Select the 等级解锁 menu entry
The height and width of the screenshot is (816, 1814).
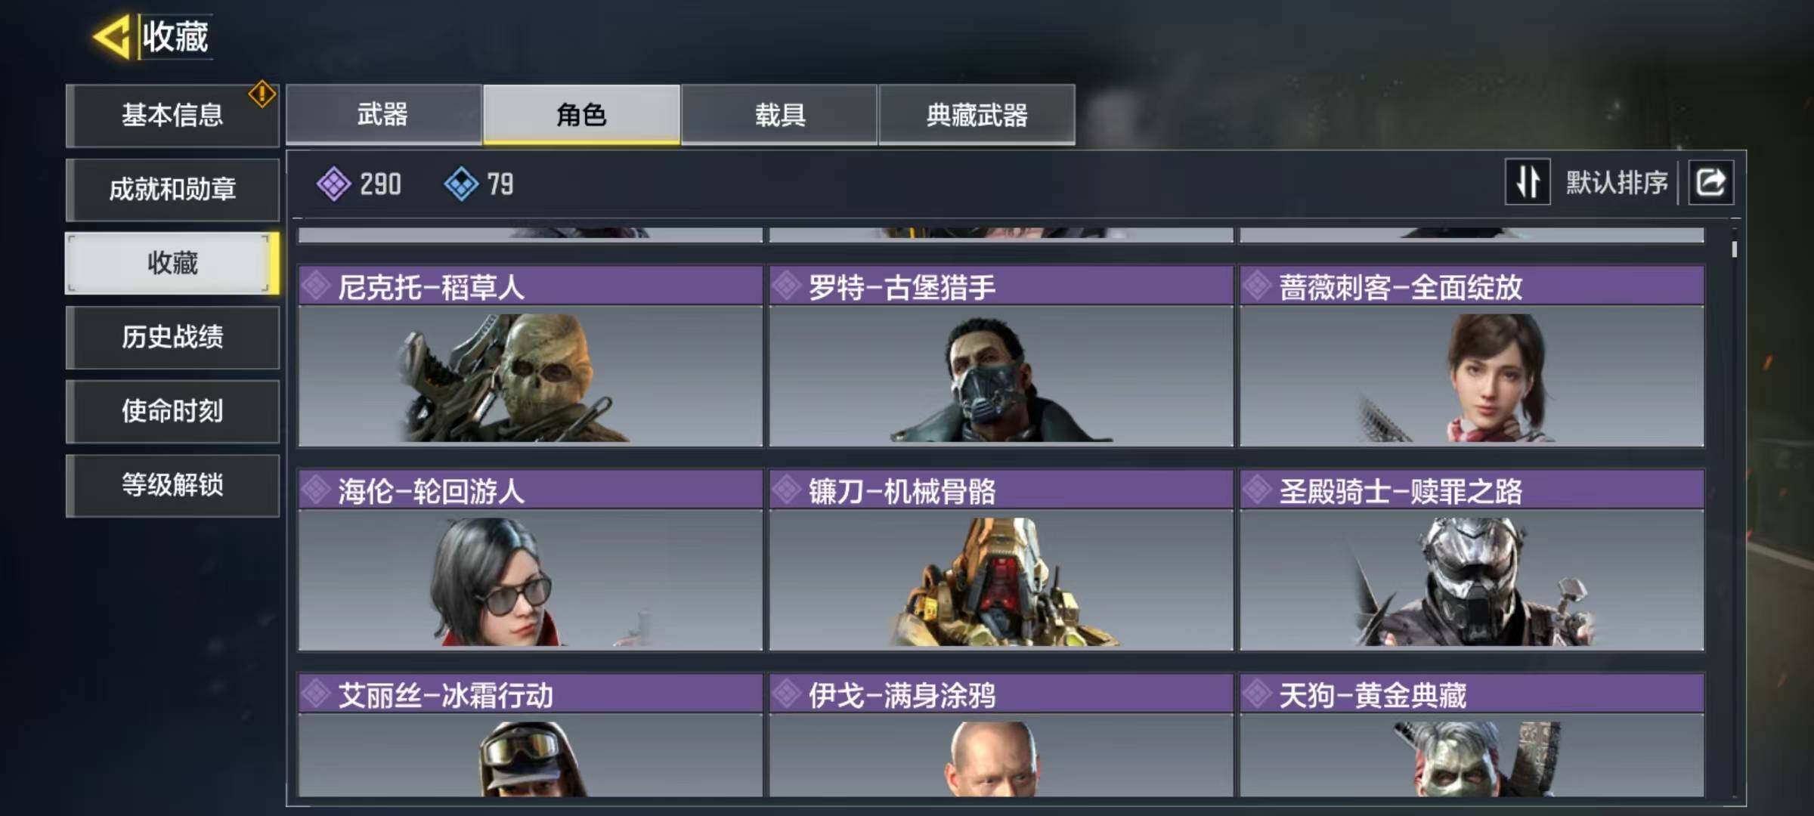point(172,485)
